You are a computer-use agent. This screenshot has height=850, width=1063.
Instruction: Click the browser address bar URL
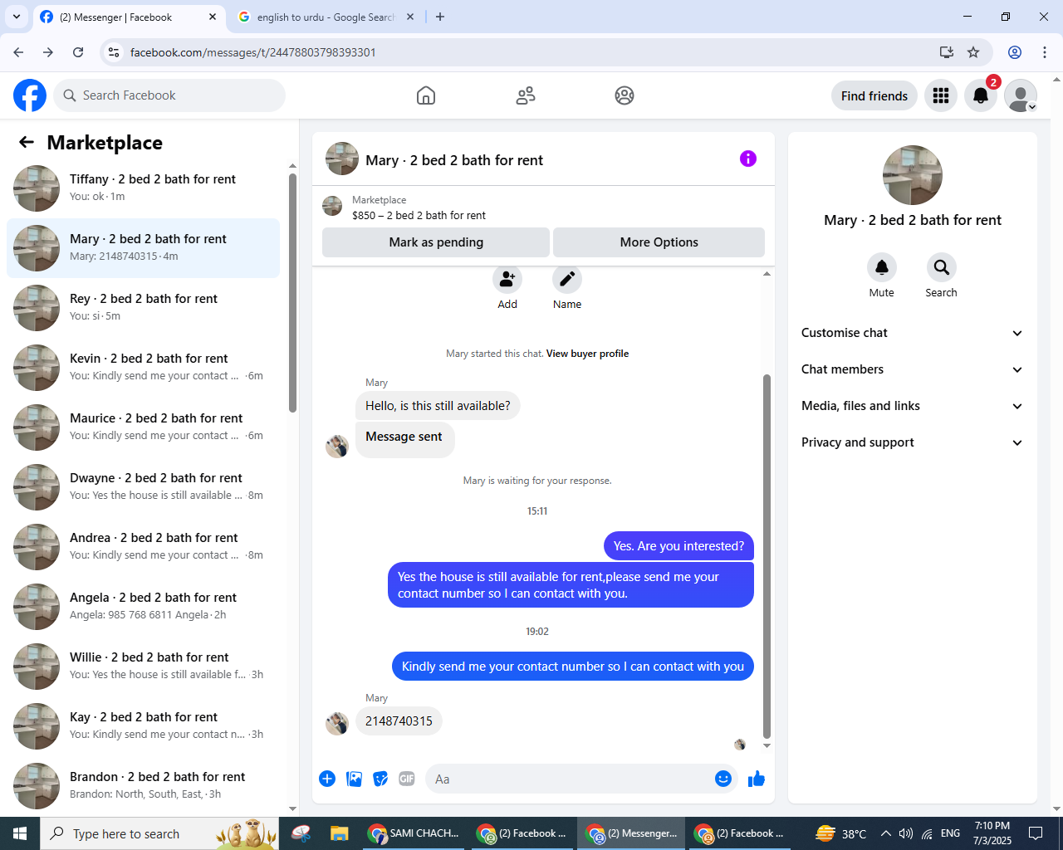(253, 52)
